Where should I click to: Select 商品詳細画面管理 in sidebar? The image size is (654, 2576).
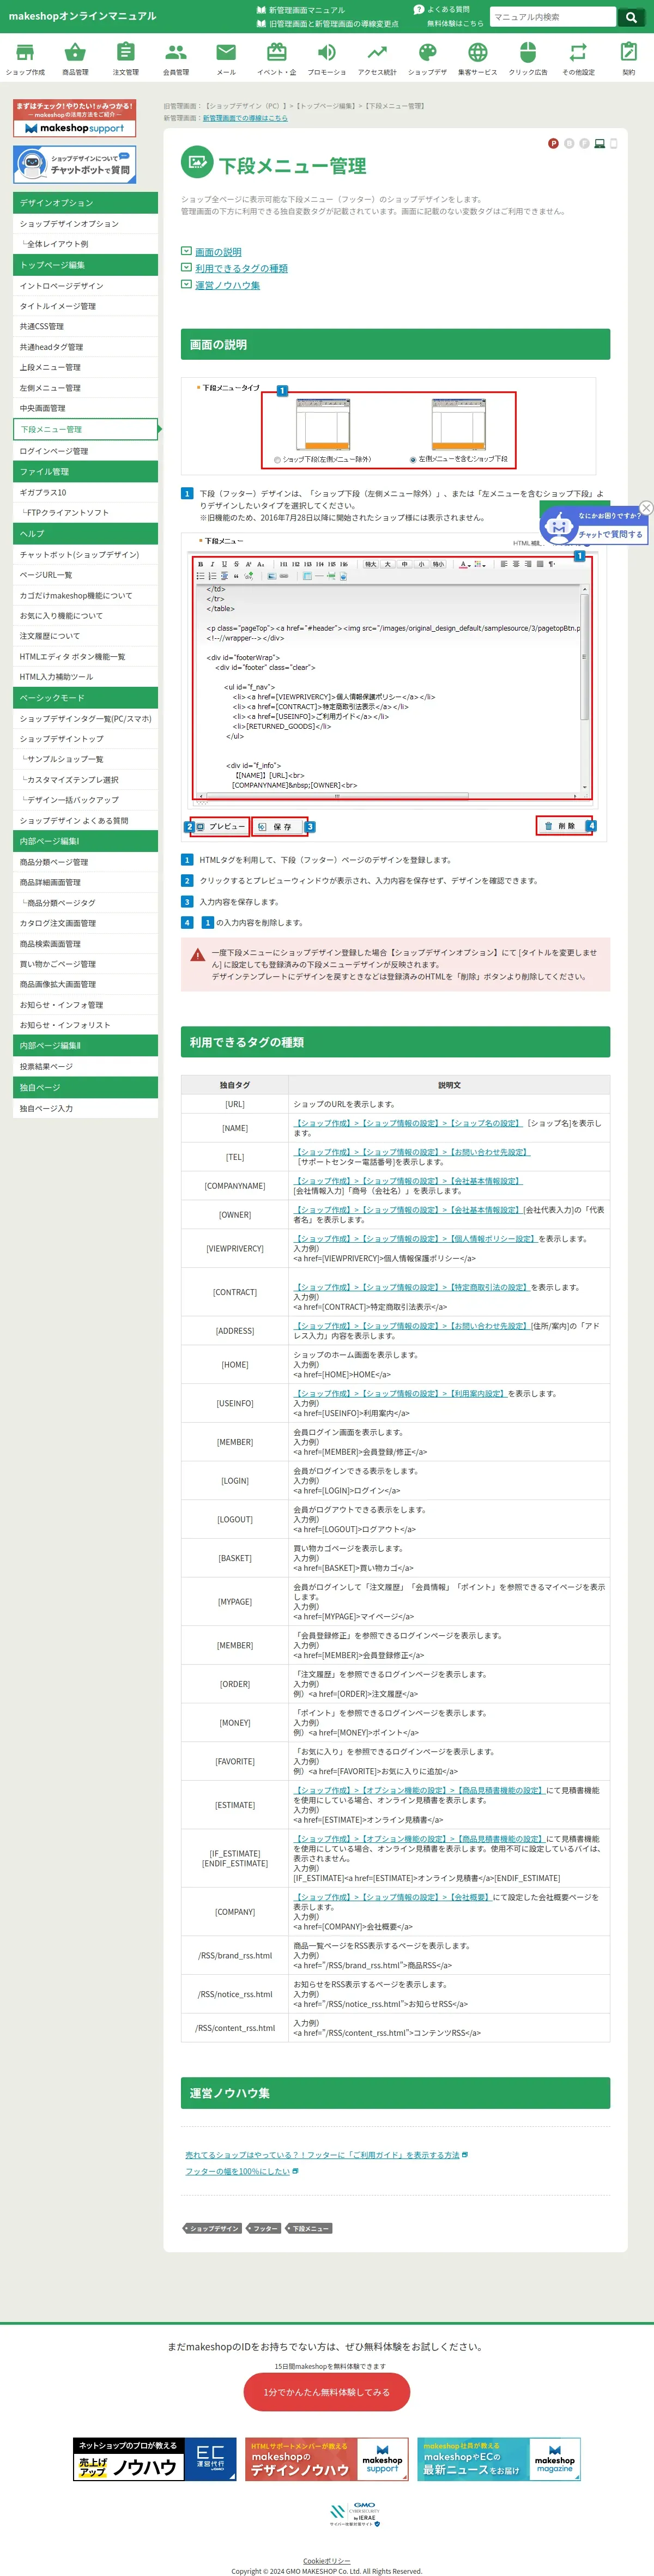(85, 882)
